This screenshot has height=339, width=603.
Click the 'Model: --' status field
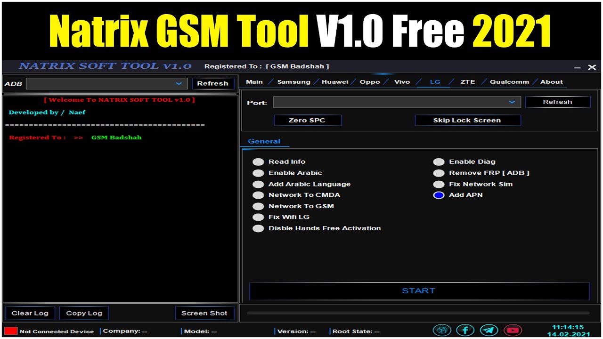point(201,331)
